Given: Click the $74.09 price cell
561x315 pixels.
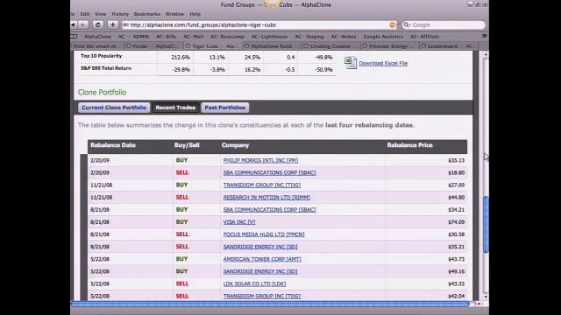Looking at the screenshot, I should [x=456, y=222].
